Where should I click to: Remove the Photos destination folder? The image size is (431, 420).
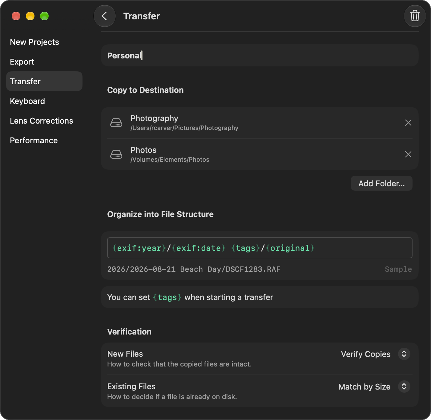coord(408,154)
